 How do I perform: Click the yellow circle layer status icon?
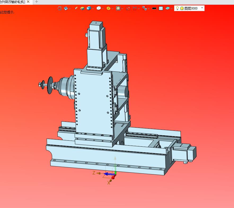point(182,8)
